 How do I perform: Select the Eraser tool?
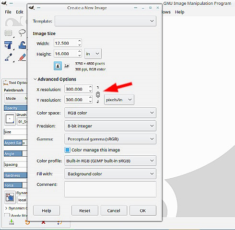tap(22, 57)
